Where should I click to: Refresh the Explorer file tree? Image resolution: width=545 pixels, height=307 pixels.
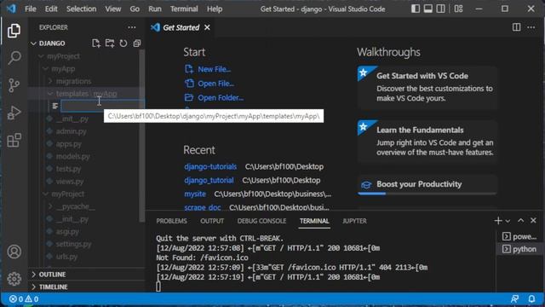(123, 43)
